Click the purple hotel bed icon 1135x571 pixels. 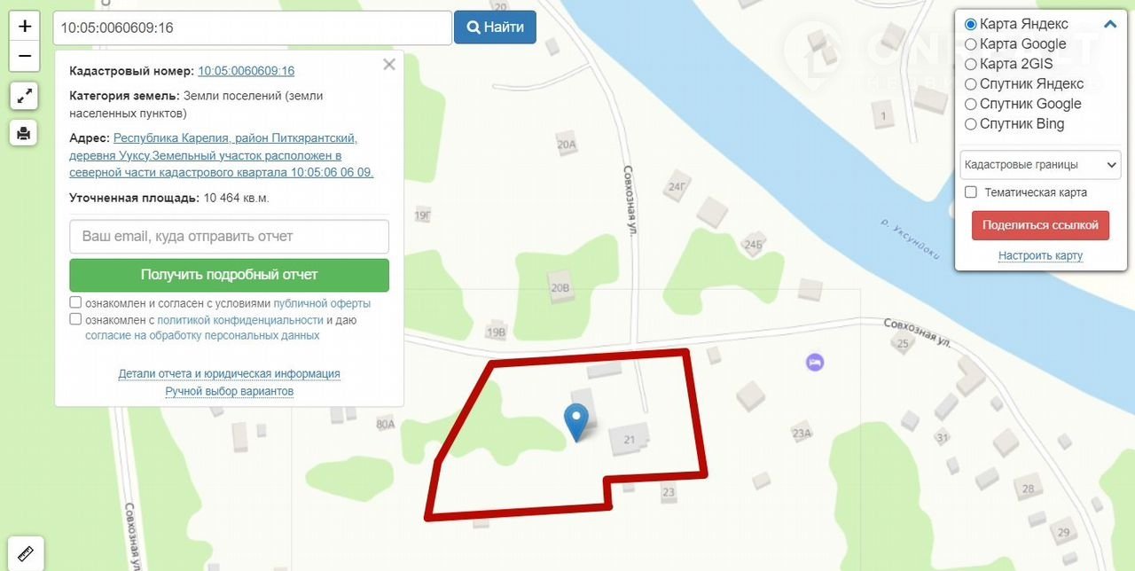coord(815,361)
